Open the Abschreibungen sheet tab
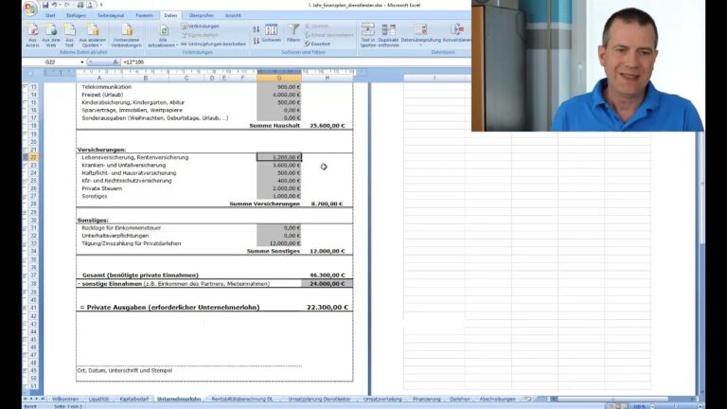The height and width of the screenshot is (409, 727). (498, 400)
